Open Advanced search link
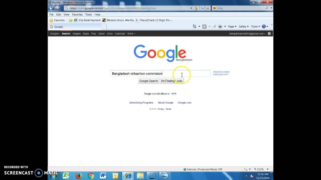The width and height of the screenshot is (321, 180). click(221, 72)
